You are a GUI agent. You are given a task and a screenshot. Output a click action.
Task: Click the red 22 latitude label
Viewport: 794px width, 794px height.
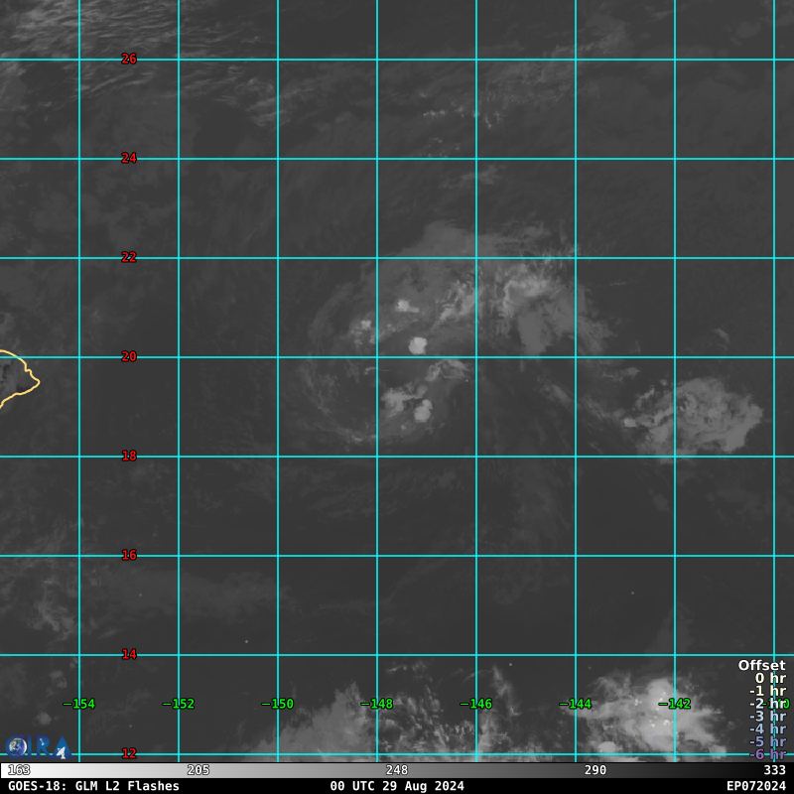click(129, 257)
